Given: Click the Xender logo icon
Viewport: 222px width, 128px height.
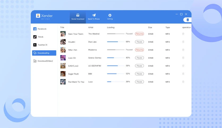Looking at the screenshot, I should click(38, 16).
